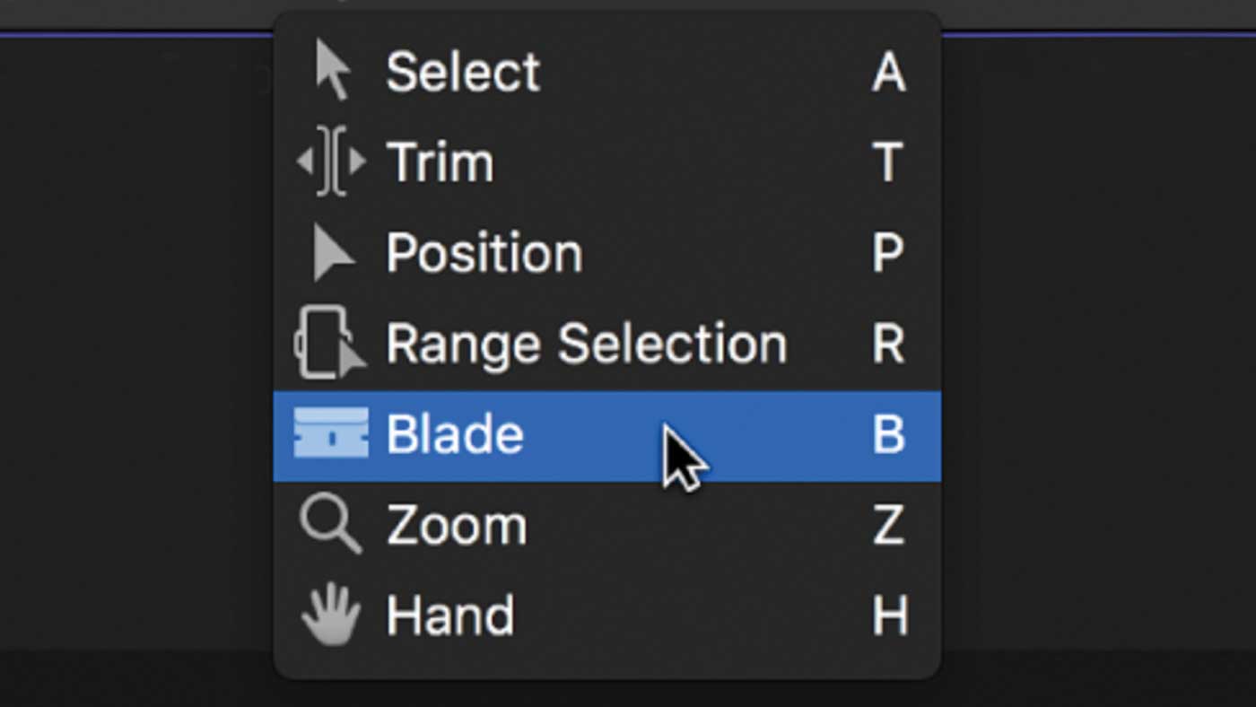Screen dimensions: 1256x707
Task: Pick the Trim label in tools menu
Action: click(x=440, y=162)
